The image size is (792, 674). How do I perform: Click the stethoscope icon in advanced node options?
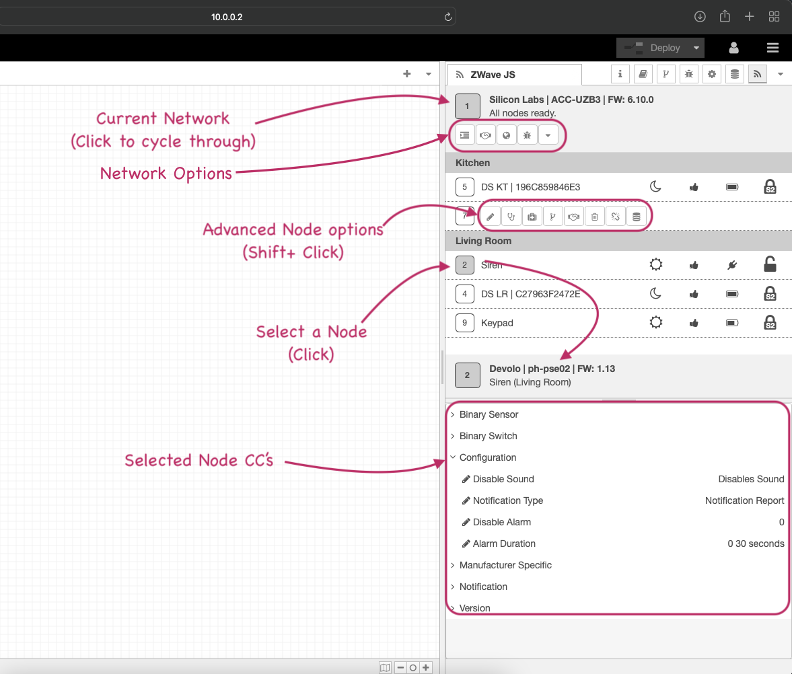point(511,217)
